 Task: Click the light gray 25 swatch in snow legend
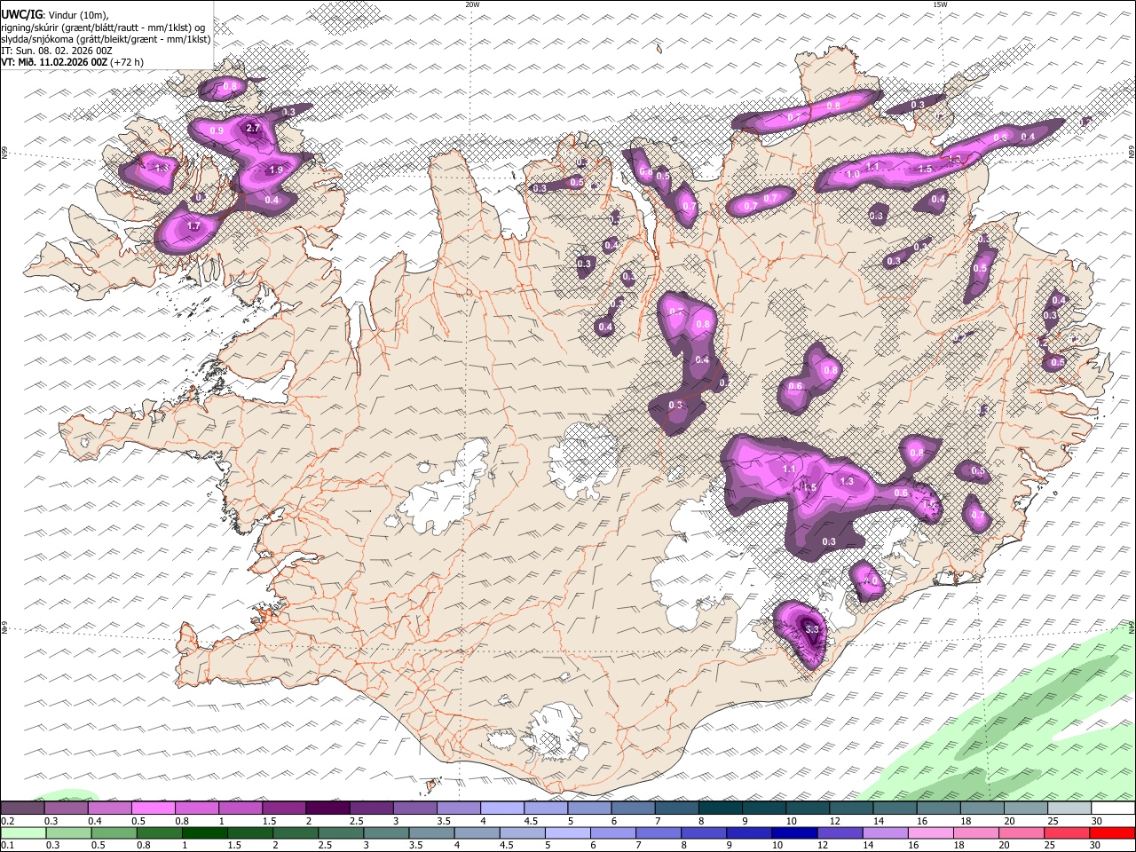tap(1069, 808)
